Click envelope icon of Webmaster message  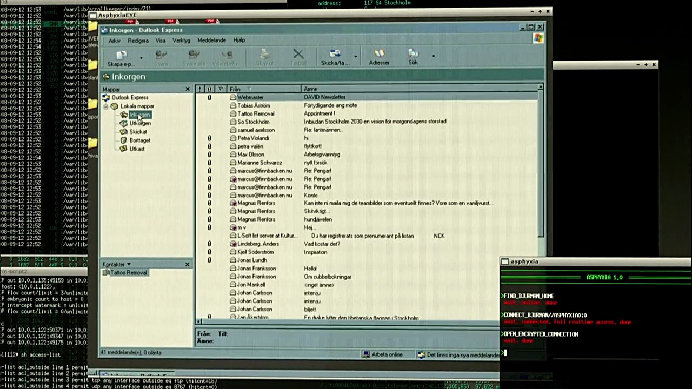234,97
